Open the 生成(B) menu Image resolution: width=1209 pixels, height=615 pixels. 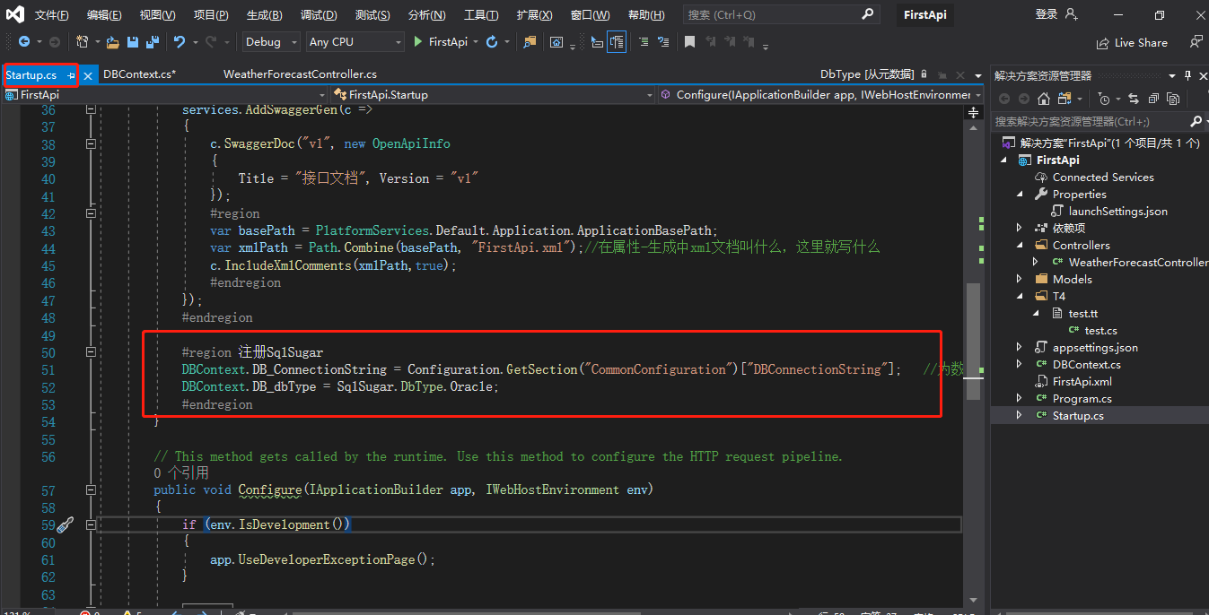click(264, 15)
